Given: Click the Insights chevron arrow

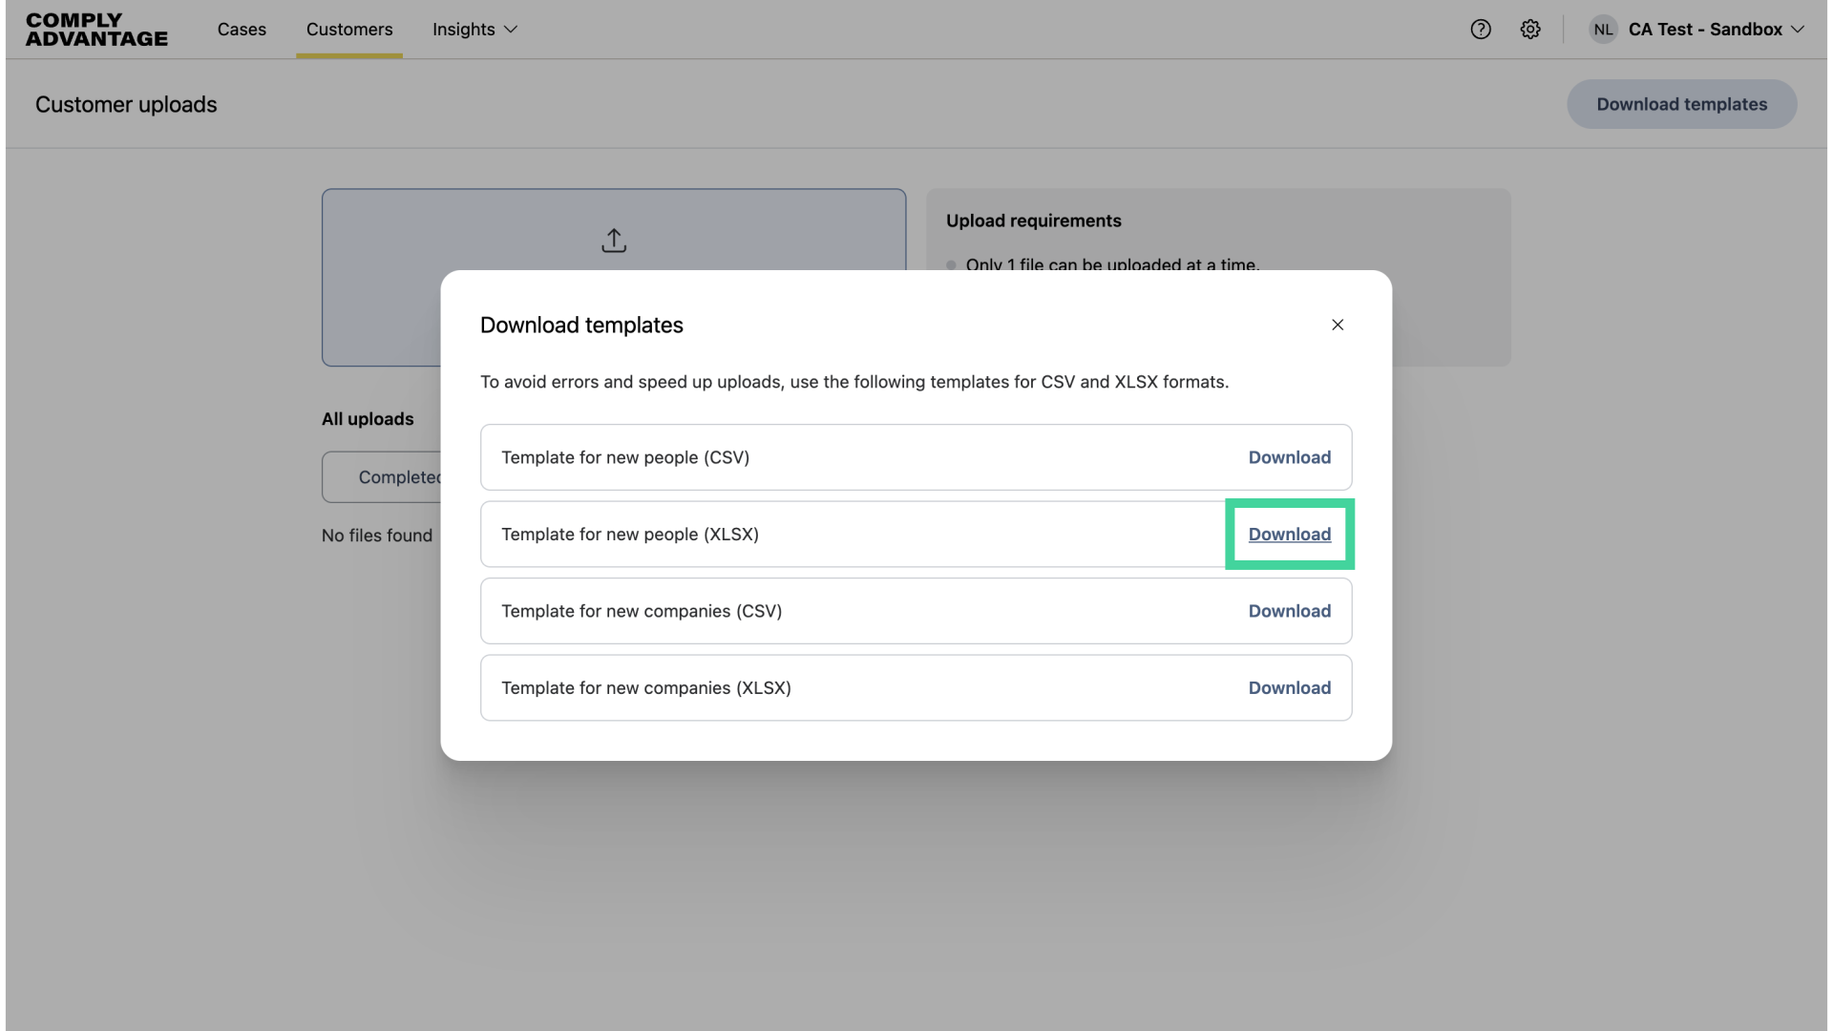Looking at the screenshot, I should click(512, 30).
